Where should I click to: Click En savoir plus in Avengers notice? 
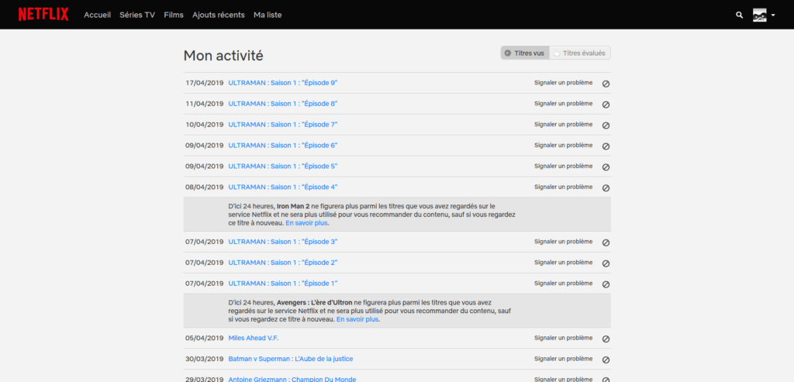(357, 320)
